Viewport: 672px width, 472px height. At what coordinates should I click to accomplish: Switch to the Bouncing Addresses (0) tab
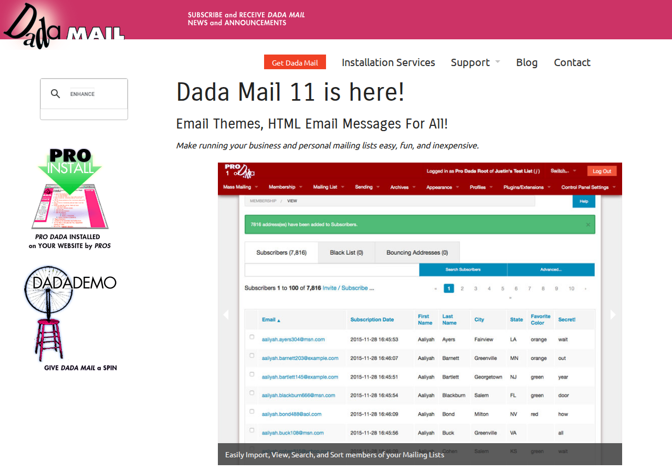[417, 252]
